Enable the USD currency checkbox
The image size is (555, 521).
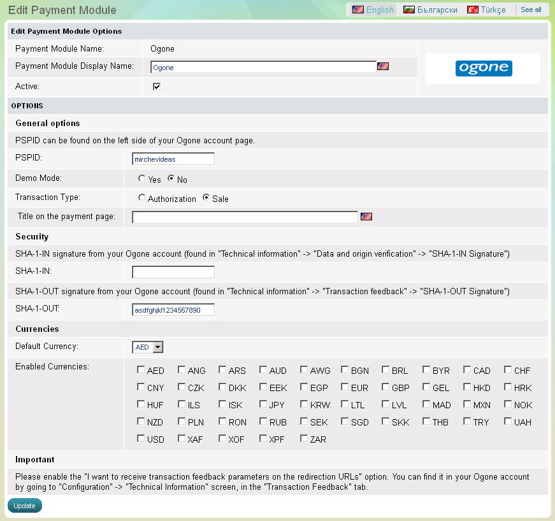click(141, 439)
